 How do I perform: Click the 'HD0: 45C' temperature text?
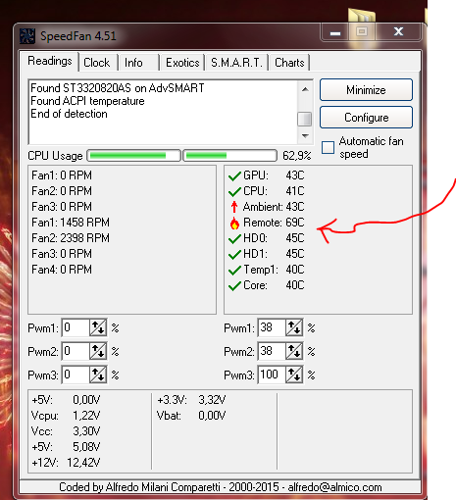274,238
